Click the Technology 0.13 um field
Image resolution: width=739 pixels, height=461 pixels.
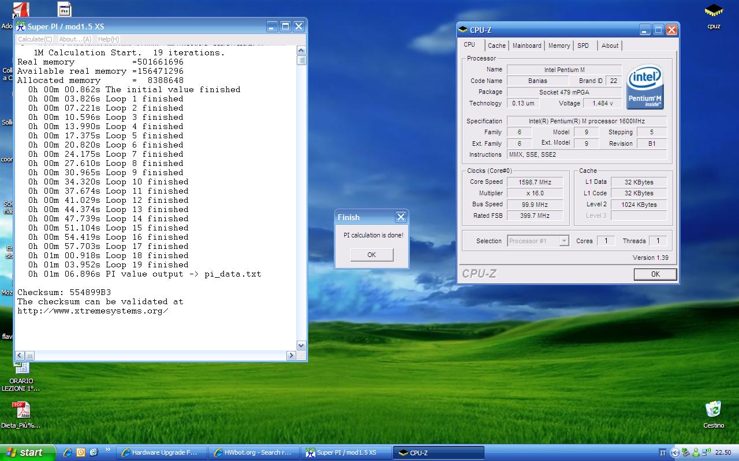pyautogui.click(x=523, y=103)
